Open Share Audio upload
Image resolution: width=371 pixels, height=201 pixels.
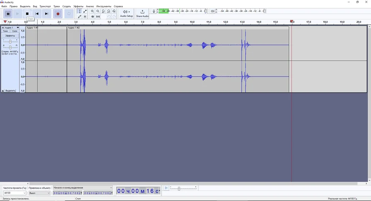click(x=142, y=13)
